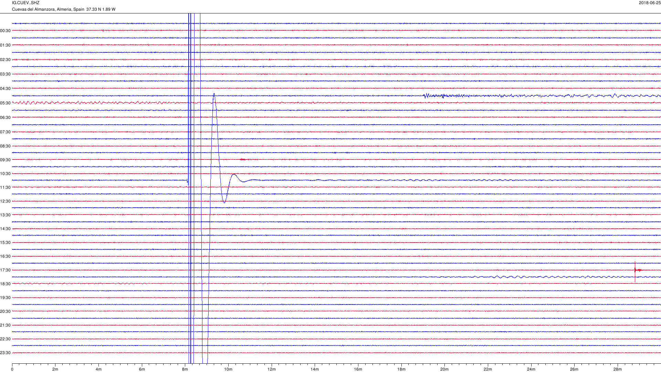This screenshot has height=372, width=661.
Task: Select the 00:30 time label
Action: [x=5, y=31]
